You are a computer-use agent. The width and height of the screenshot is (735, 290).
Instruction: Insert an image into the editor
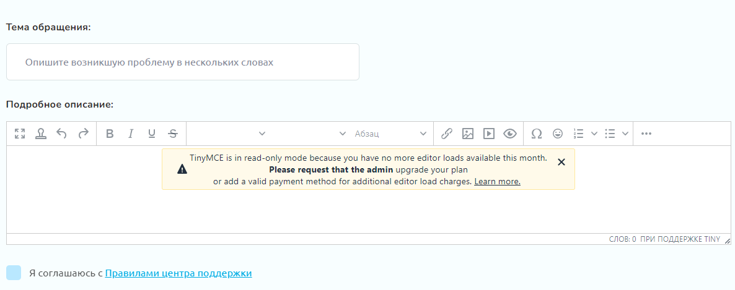pos(468,134)
